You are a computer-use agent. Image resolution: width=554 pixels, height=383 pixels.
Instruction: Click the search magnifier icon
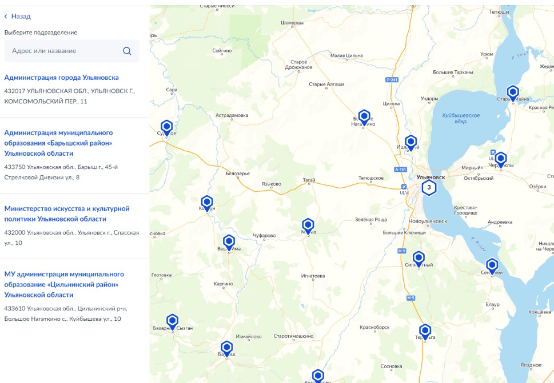coord(127,51)
